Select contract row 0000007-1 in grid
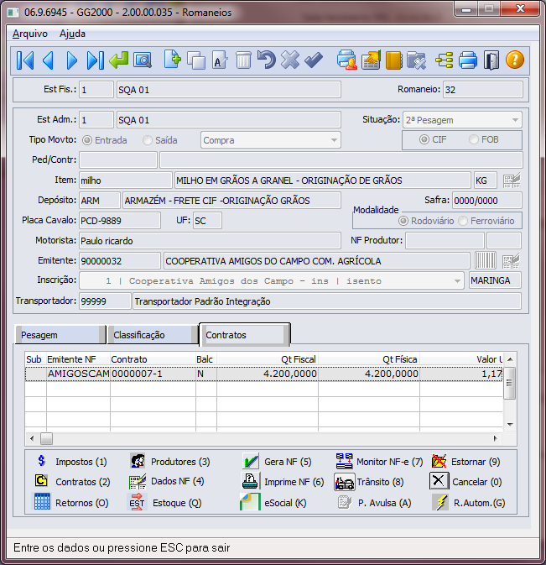 click(x=263, y=374)
